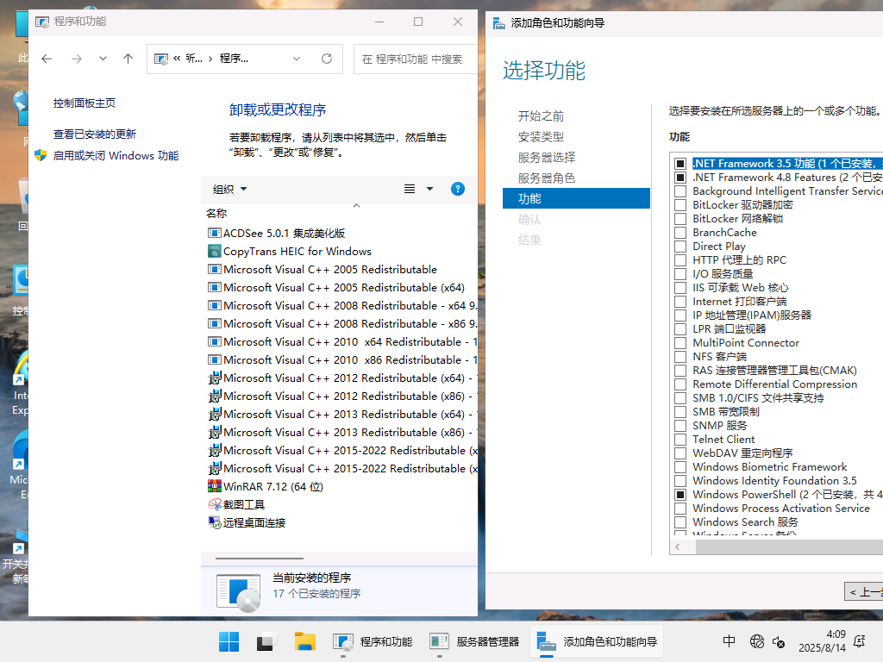This screenshot has width=883, height=662.
Task: Click the 中 input method indicator
Action: (x=729, y=641)
